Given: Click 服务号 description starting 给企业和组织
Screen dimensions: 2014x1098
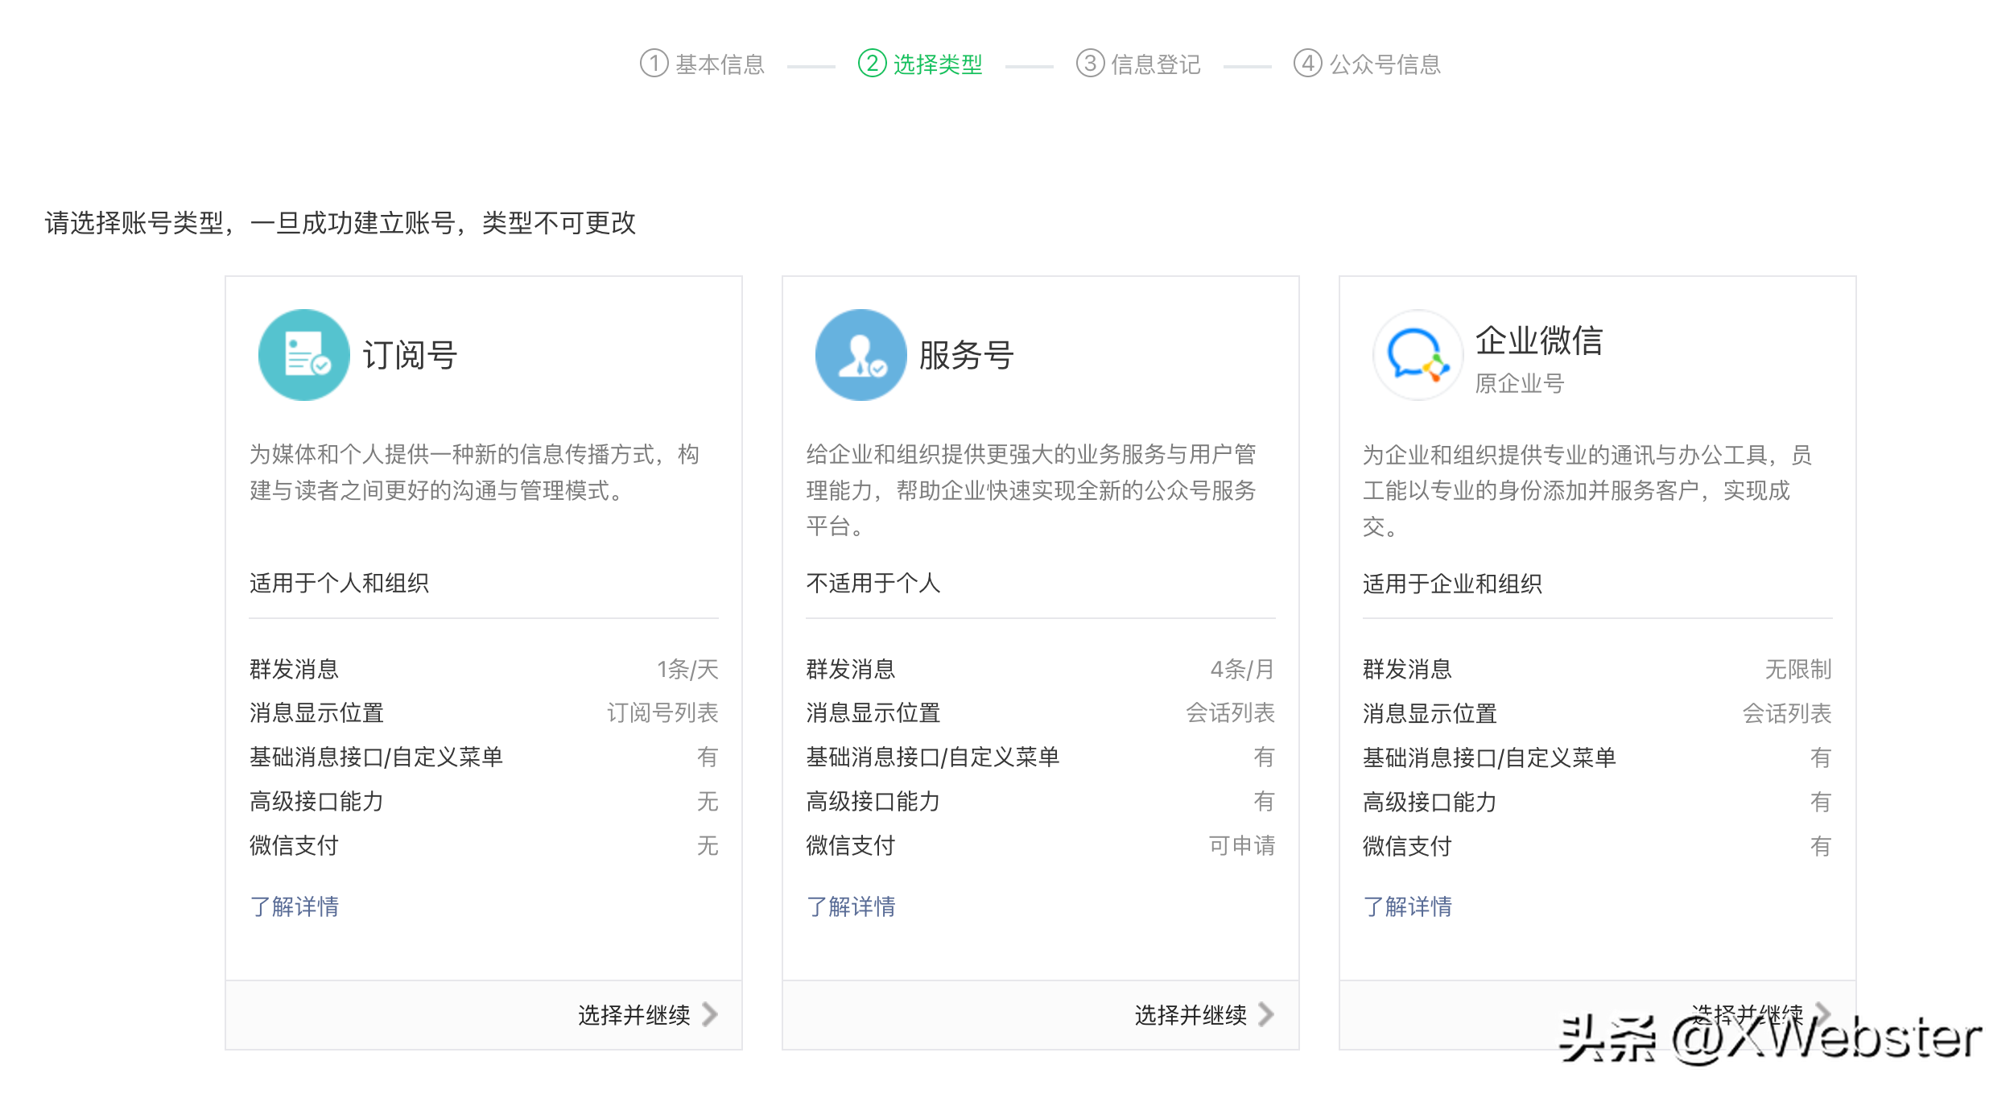Looking at the screenshot, I should 1031,490.
